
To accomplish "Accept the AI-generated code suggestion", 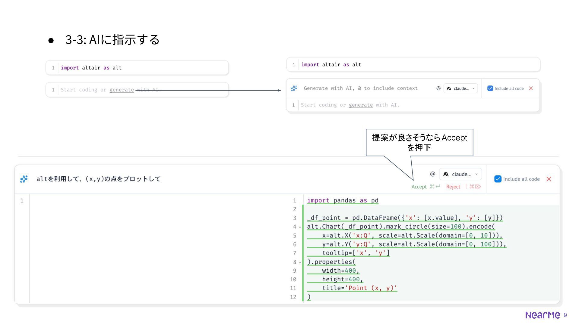I will (419, 187).
